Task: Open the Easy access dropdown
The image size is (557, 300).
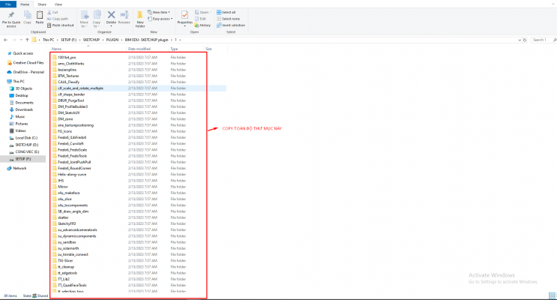Action: tap(162, 19)
